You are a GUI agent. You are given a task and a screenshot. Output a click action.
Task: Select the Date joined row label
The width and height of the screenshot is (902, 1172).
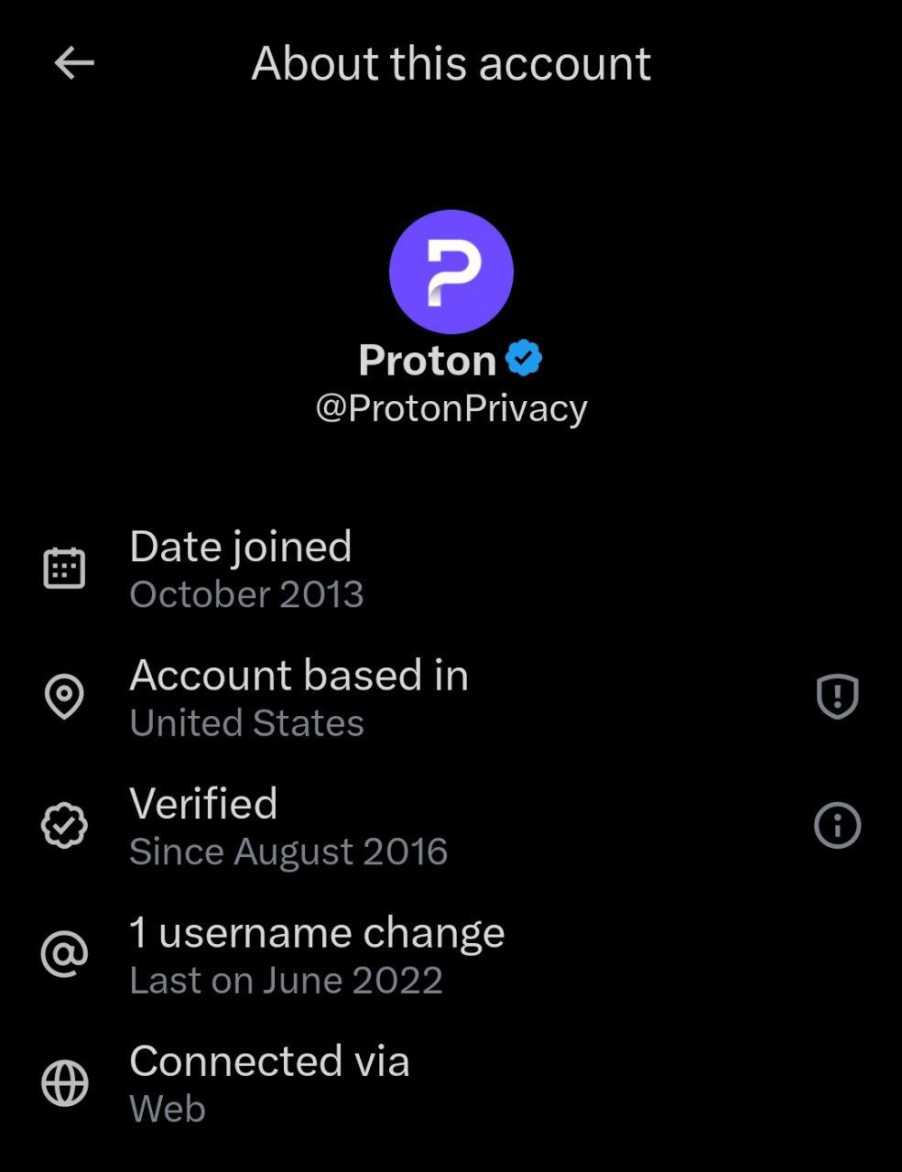click(x=241, y=547)
